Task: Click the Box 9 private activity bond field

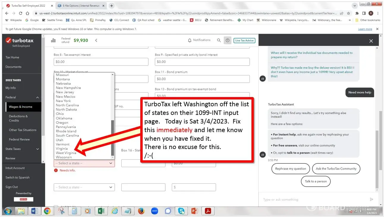Action: coord(202,62)
